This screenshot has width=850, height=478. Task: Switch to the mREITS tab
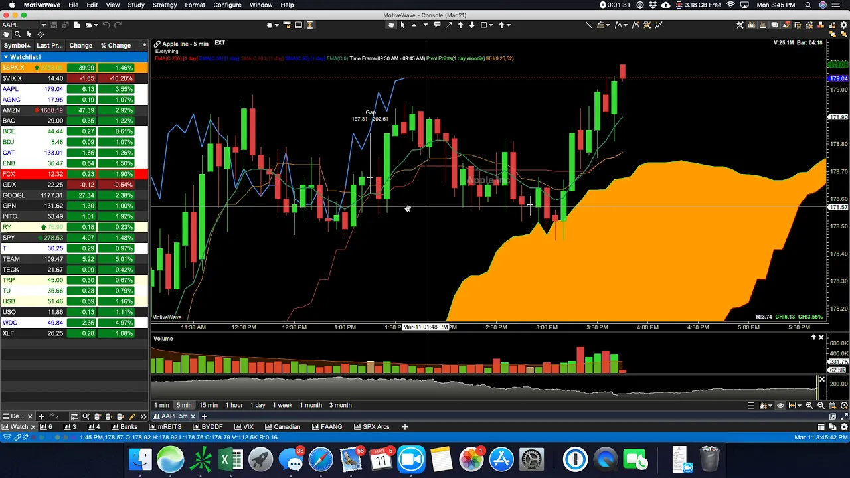click(x=165, y=427)
